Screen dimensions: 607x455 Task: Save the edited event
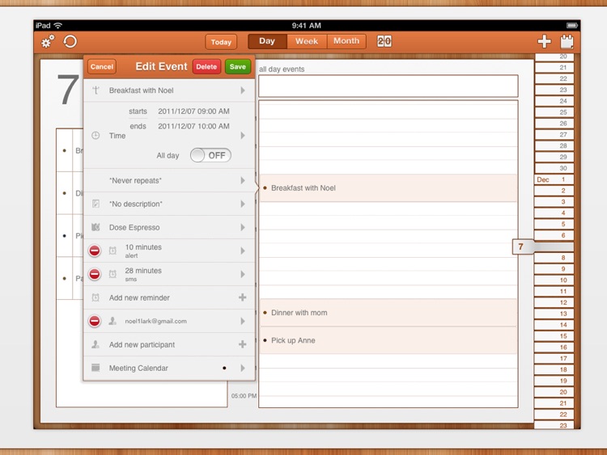point(238,66)
